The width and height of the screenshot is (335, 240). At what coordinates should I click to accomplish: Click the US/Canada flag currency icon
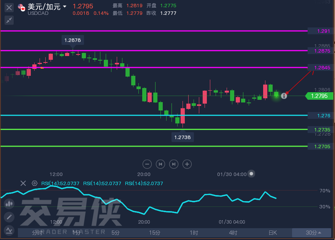21,8
